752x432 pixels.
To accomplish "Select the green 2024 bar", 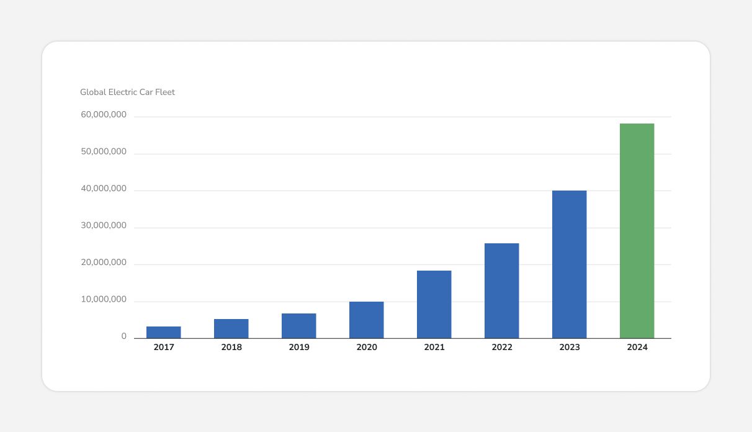I will point(637,231).
